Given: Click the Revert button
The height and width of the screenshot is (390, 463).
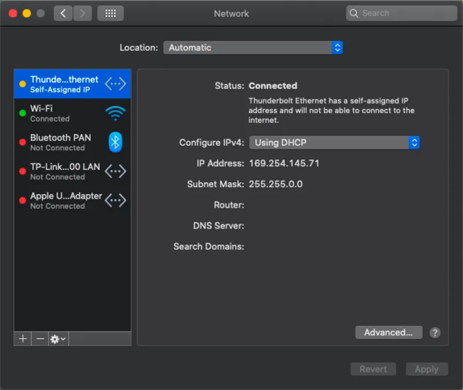Looking at the screenshot, I should click(x=373, y=369).
